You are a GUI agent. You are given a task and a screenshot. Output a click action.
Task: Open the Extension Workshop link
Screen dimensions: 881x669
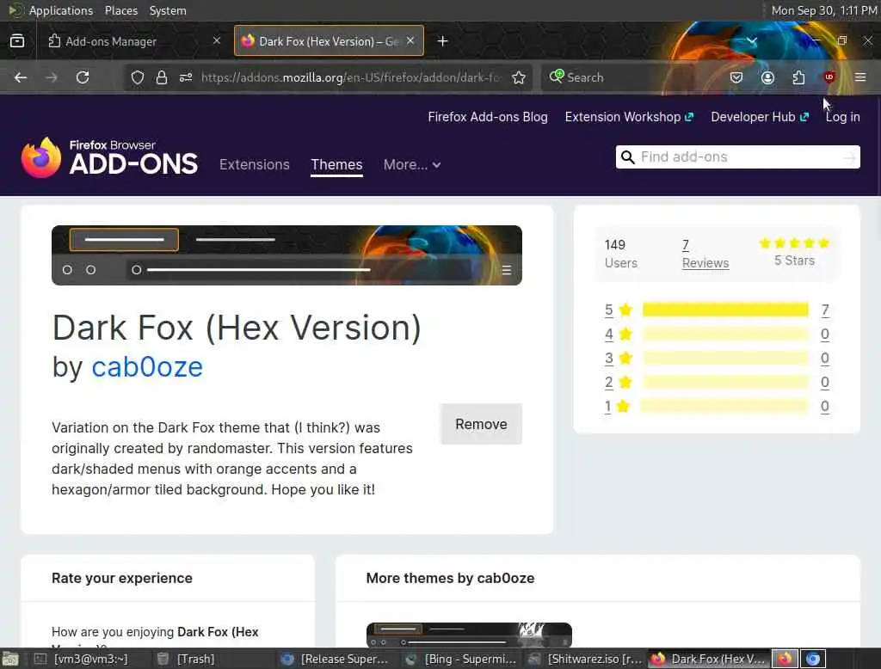click(x=629, y=117)
